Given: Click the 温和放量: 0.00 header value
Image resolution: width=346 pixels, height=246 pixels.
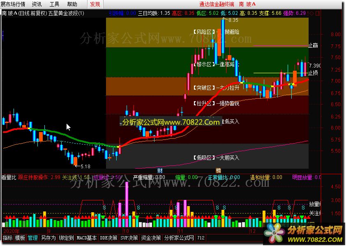Looking at the screenshot, I should point(266,177).
